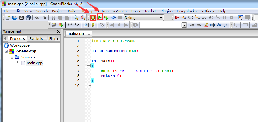Open Find with the magnifier icon

[76, 18]
